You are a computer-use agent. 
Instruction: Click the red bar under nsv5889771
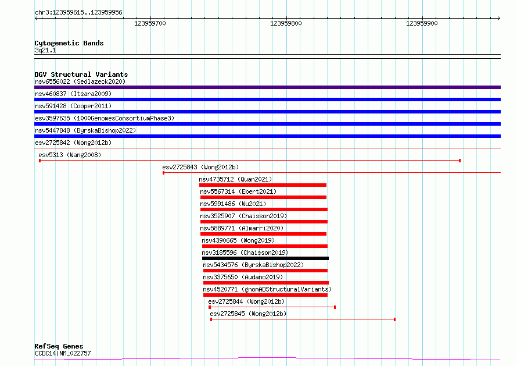[264, 234]
